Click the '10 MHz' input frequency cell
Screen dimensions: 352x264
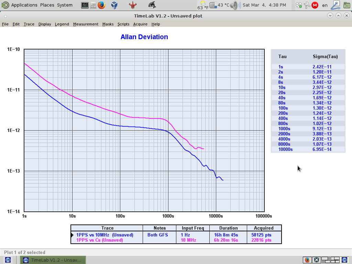(189, 240)
